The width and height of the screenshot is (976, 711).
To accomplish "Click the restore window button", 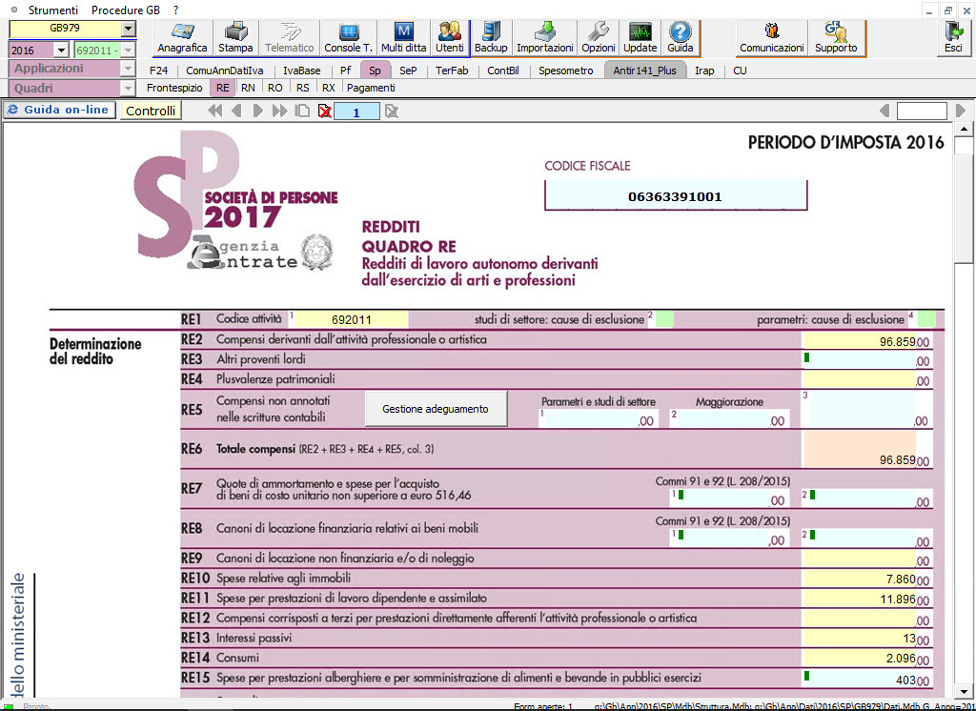I will (x=948, y=10).
